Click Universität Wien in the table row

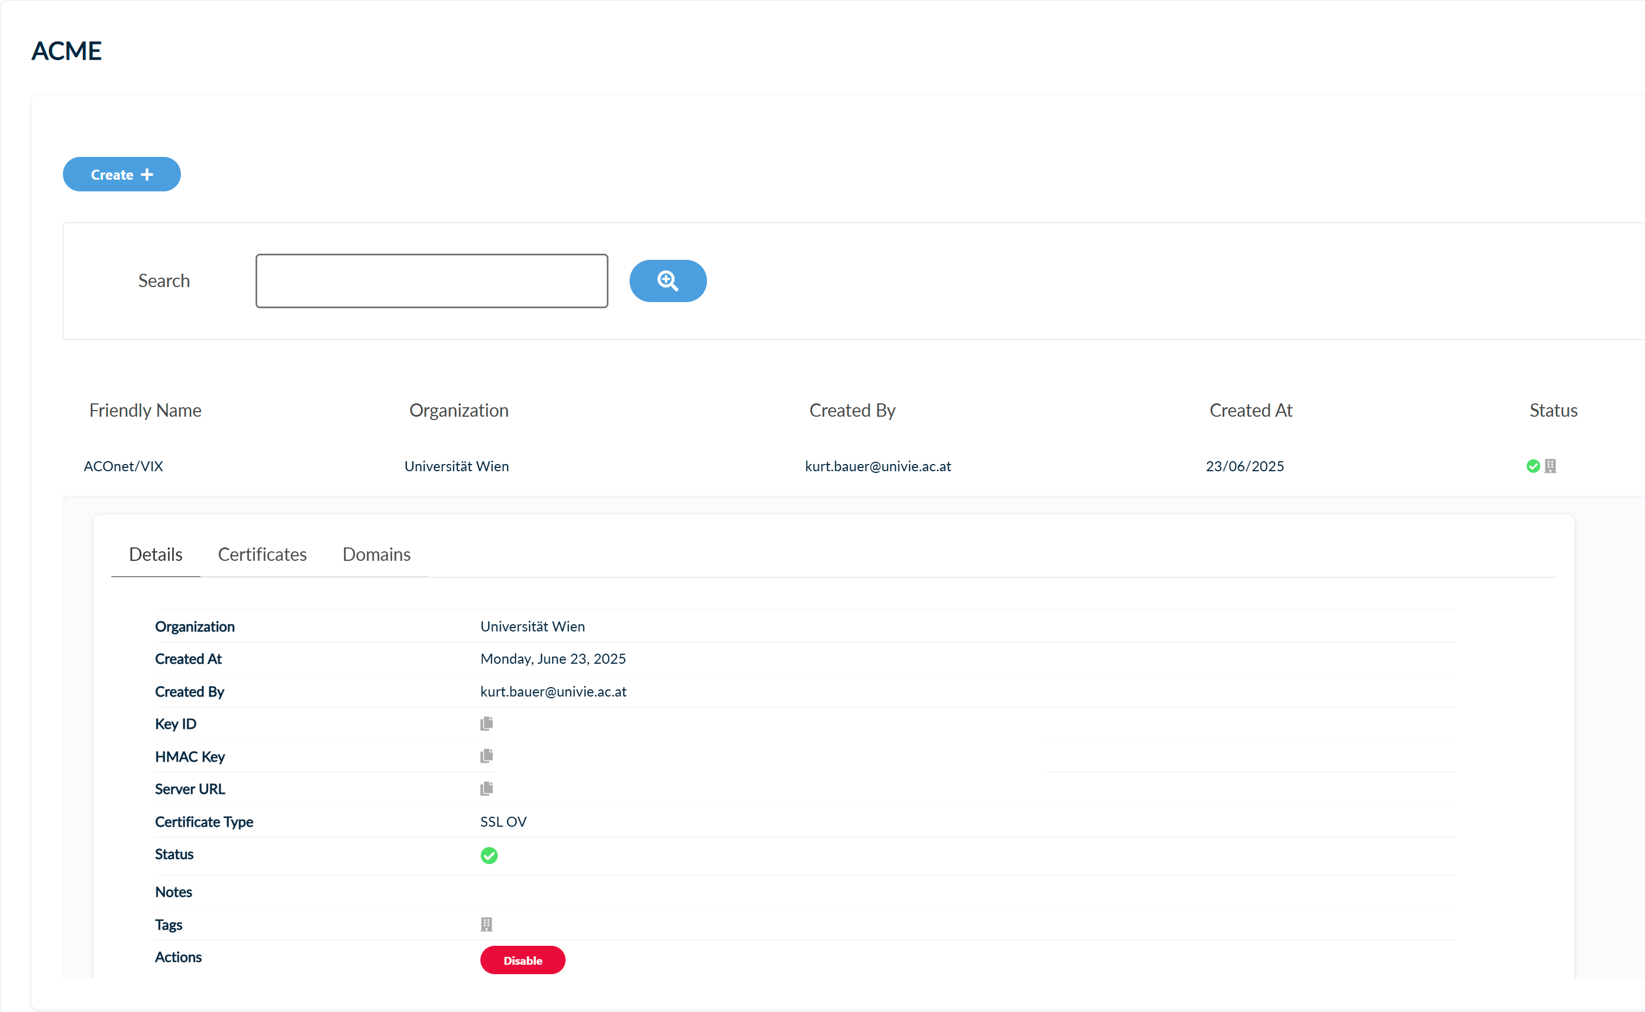(456, 466)
